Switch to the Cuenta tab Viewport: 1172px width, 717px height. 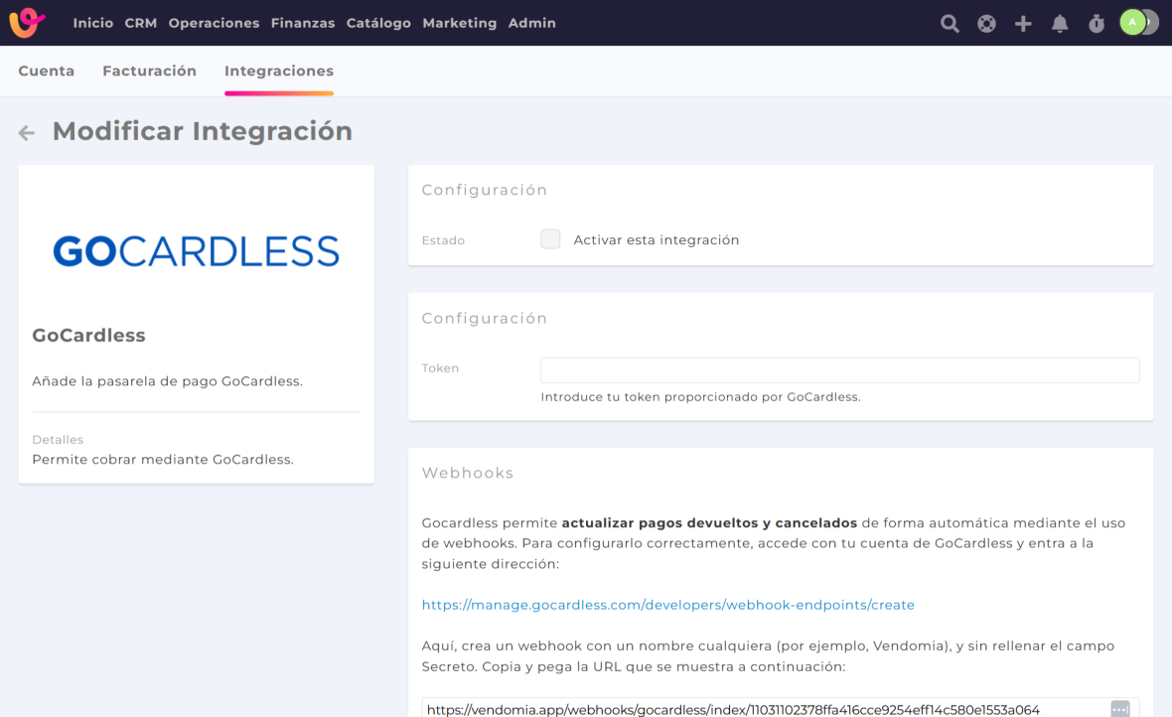pos(47,72)
